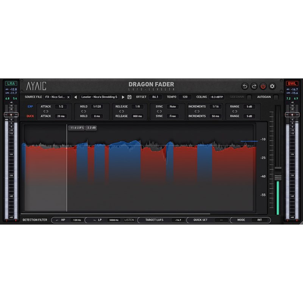Click the LP frequency value 5000 Hz

click(x=114, y=220)
